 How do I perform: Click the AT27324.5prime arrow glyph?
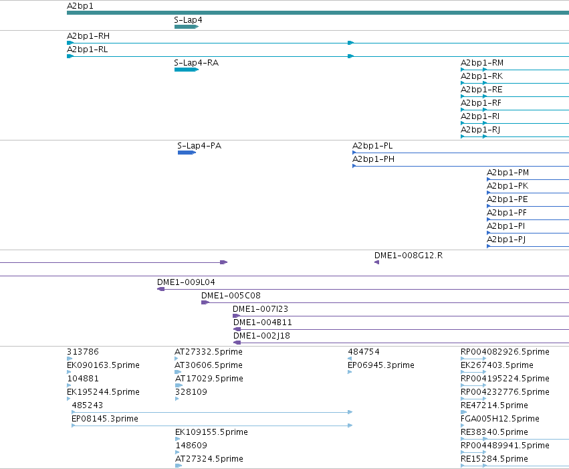click(x=179, y=466)
